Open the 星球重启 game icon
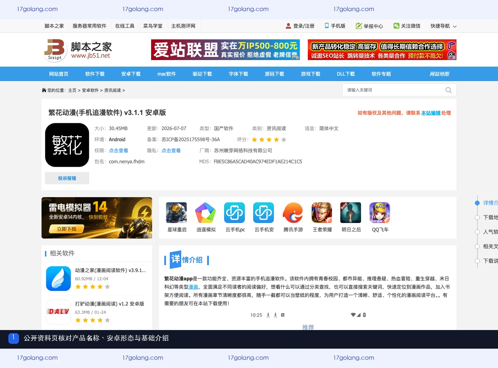The image size is (498, 368). [176, 213]
